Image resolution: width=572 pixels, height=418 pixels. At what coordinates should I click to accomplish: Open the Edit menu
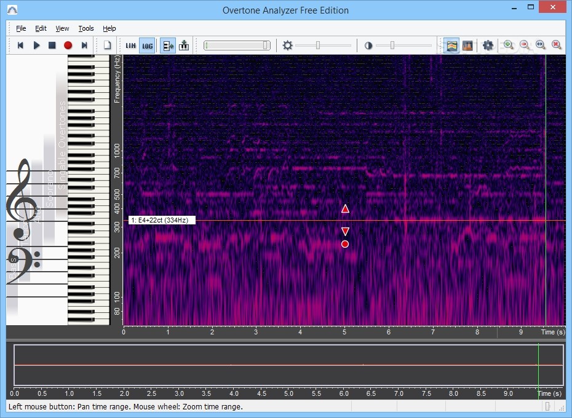(41, 28)
